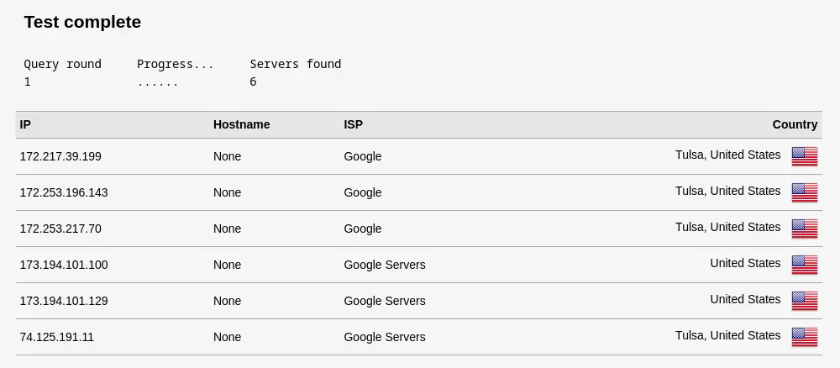Select IP address 172.253.217.70
Viewport: 840px width, 368px height.
coord(60,229)
